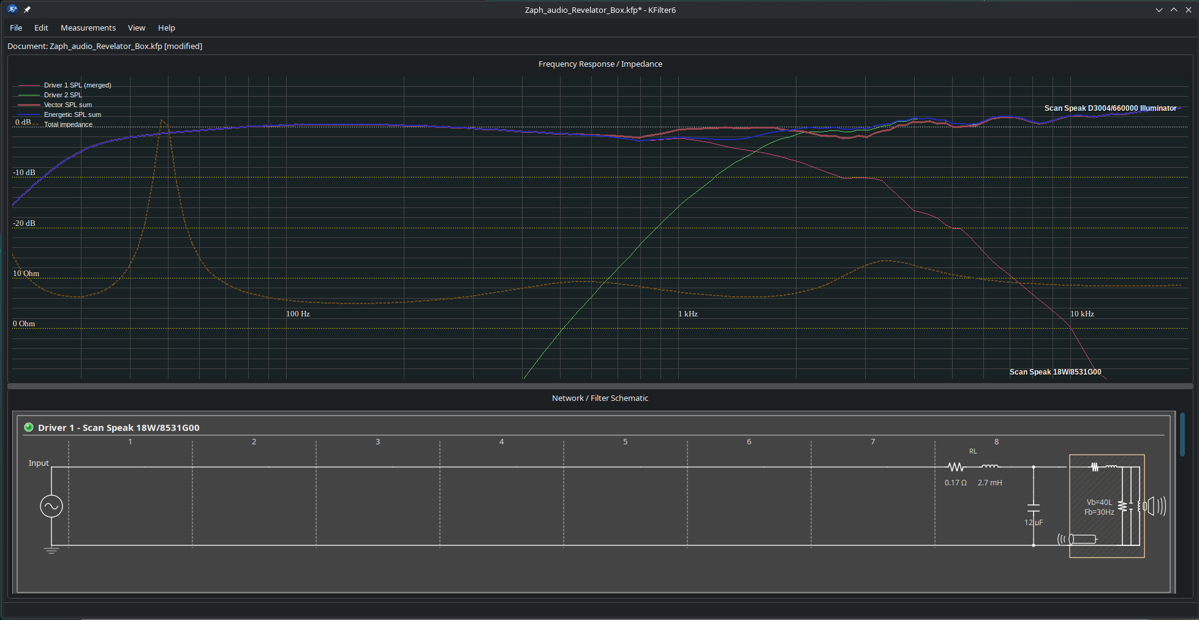Click the ground symbol below Input

pos(51,550)
